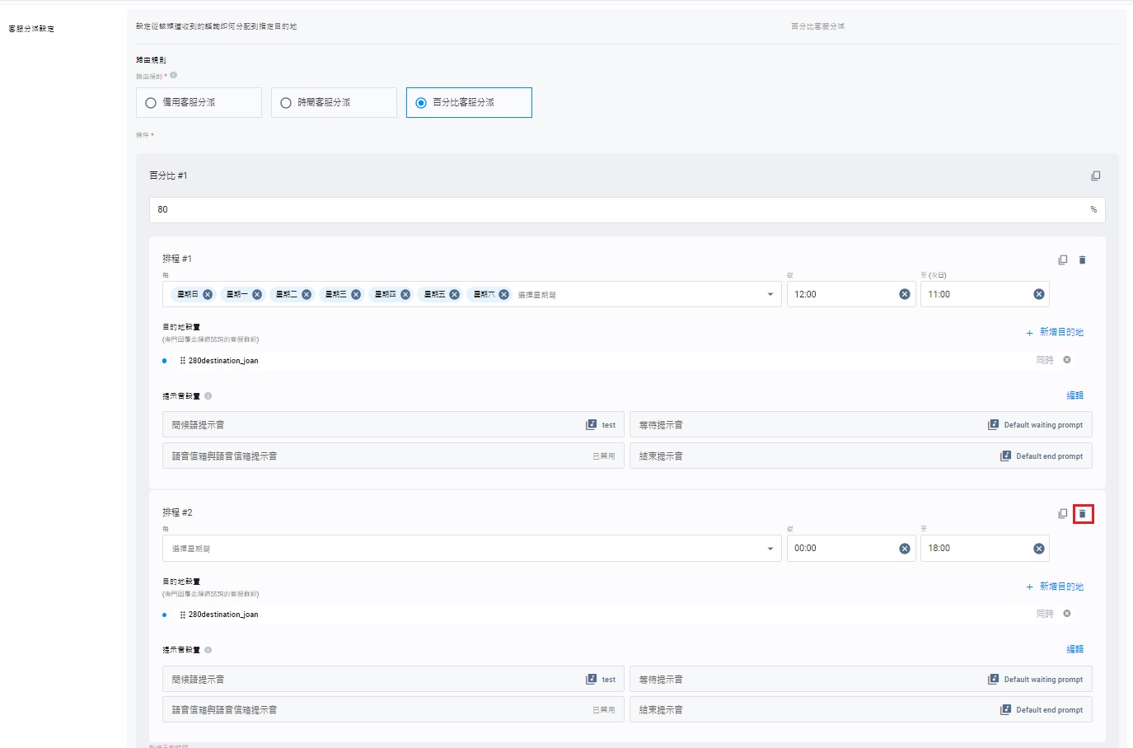Click 新增目的地 in 排程 #2
This screenshot has width=1133, height=748.
coord(1055,587)
